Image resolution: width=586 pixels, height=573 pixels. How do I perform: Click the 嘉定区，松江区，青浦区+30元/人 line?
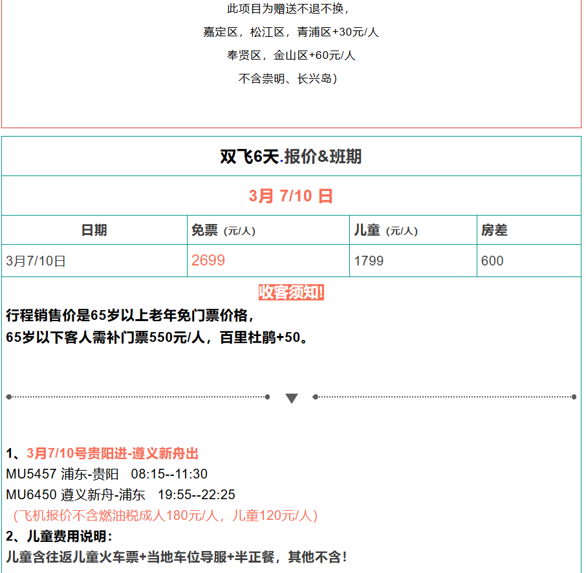(x=291, y=32)
